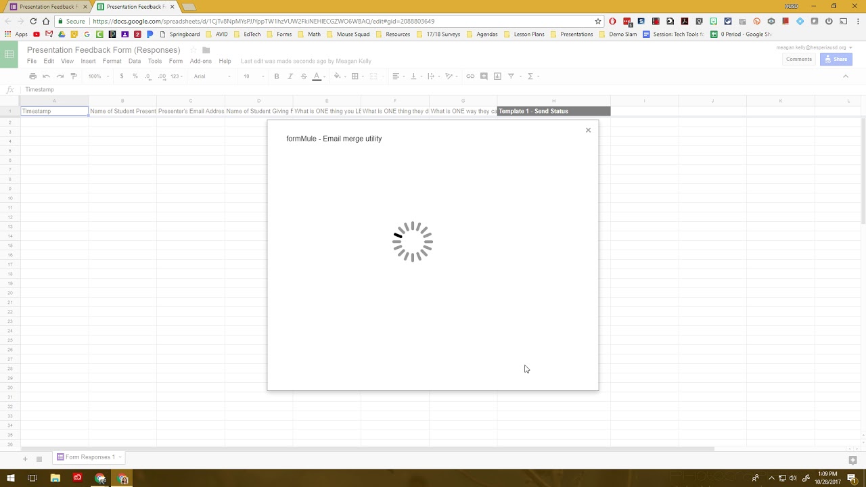Open the 123 more formats dropdown
The width and height of the screenshot is (866, 487).
(177, 76)
